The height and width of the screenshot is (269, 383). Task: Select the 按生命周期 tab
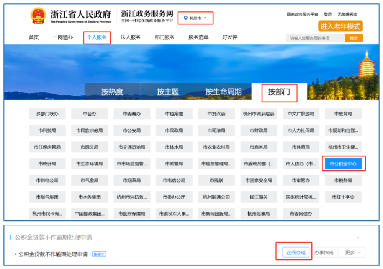(223, 92)
